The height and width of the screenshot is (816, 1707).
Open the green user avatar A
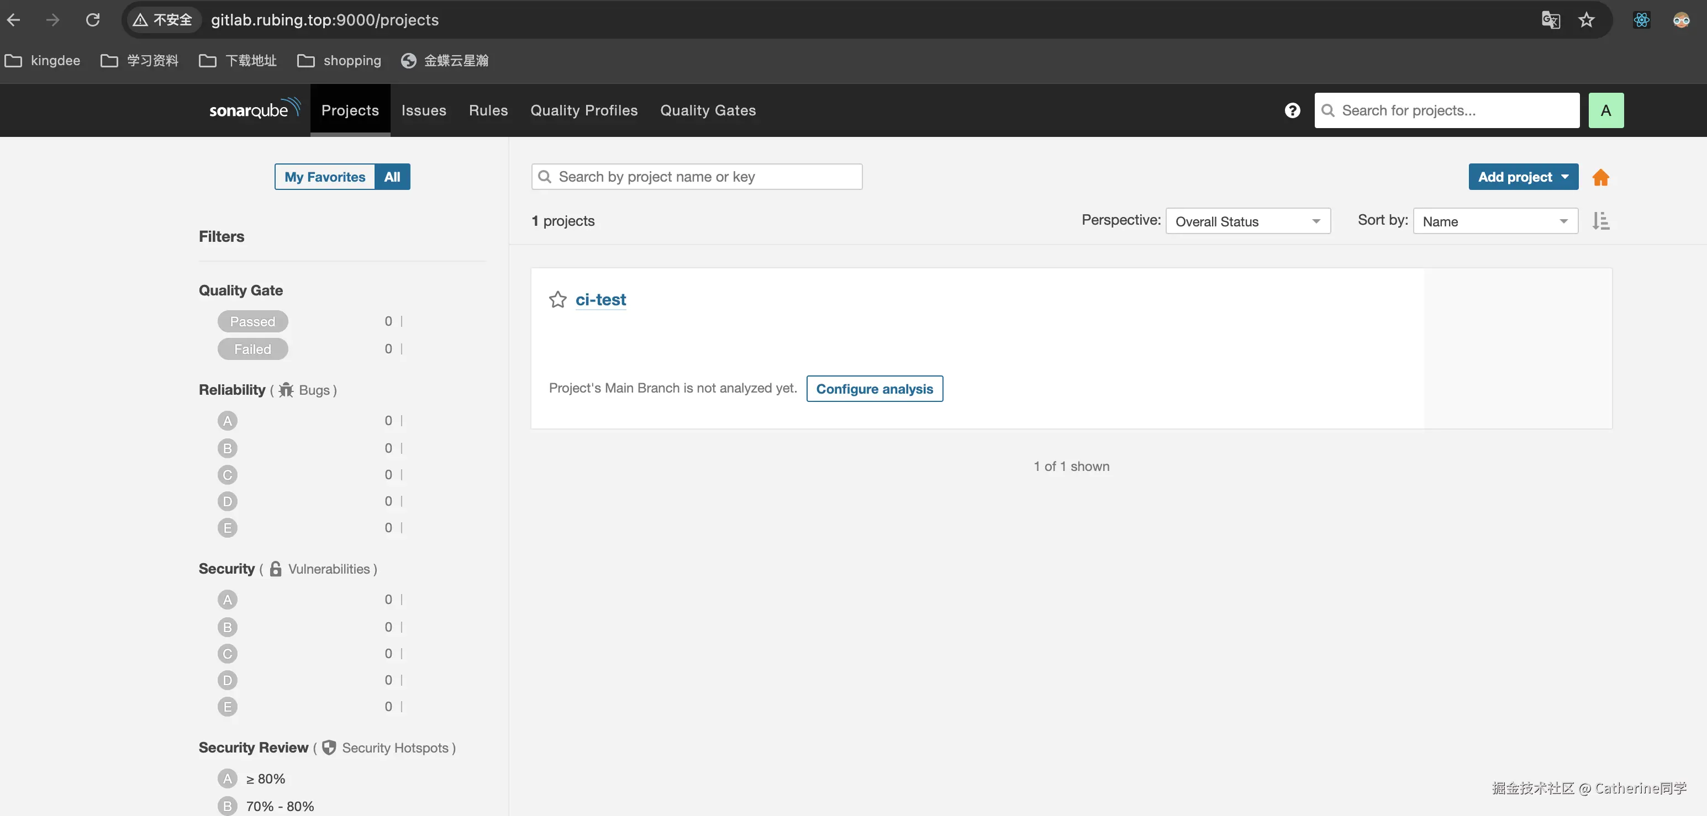coord(1605,110)
